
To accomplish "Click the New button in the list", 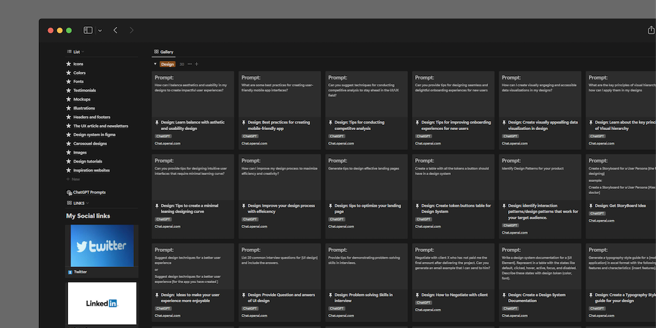I will coord(76,179).
